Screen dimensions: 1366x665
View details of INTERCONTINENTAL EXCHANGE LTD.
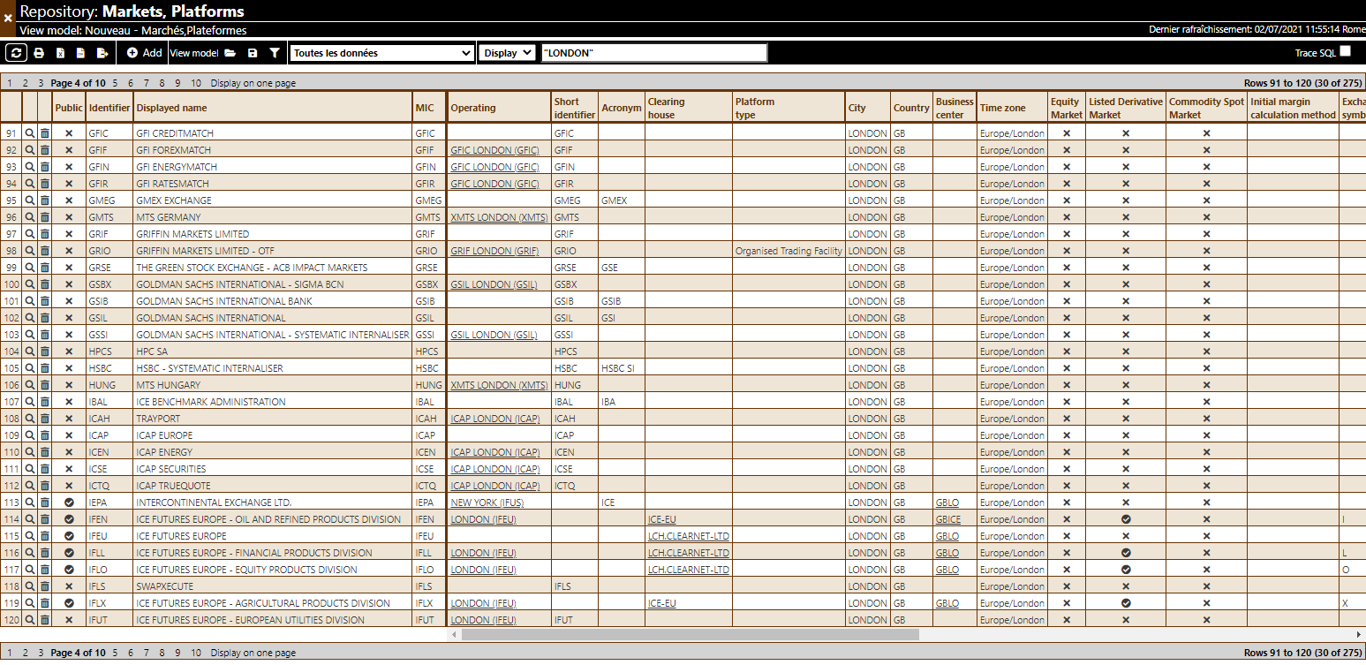tap(30, 503)
